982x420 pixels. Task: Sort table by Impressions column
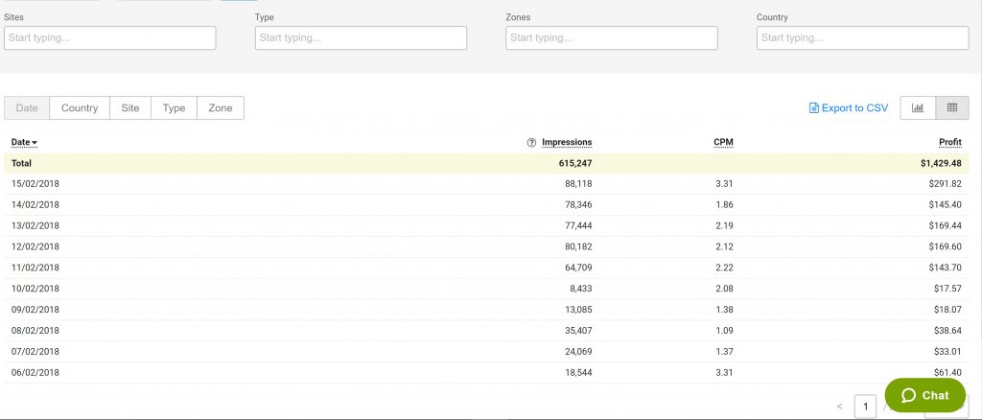pos(567,143)
